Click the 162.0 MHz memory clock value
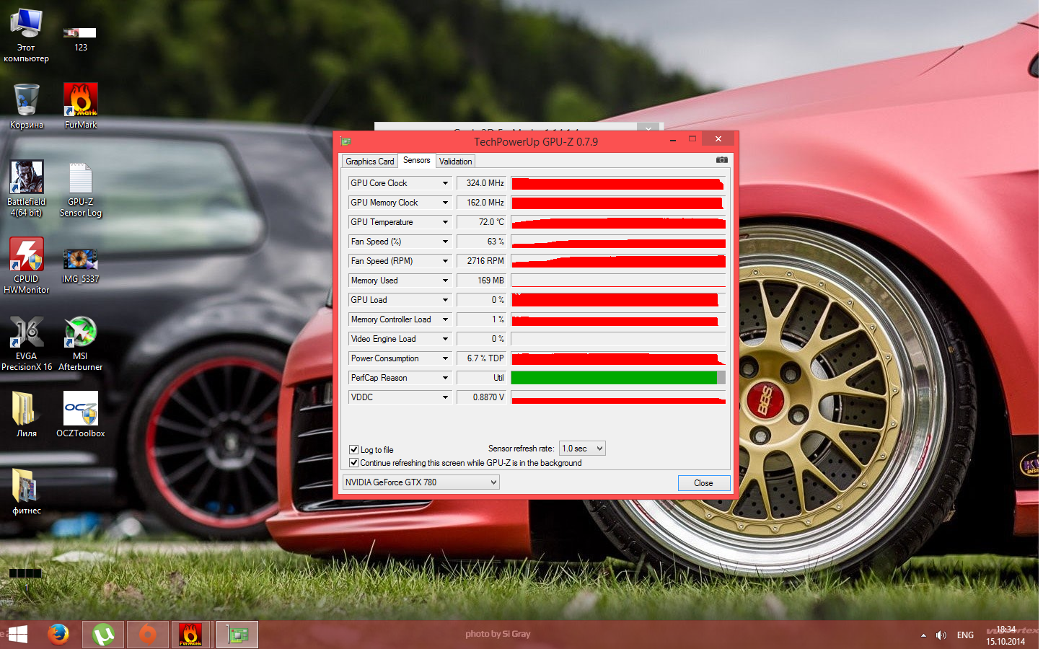The image size is (1056, 649). pos(482,203)
